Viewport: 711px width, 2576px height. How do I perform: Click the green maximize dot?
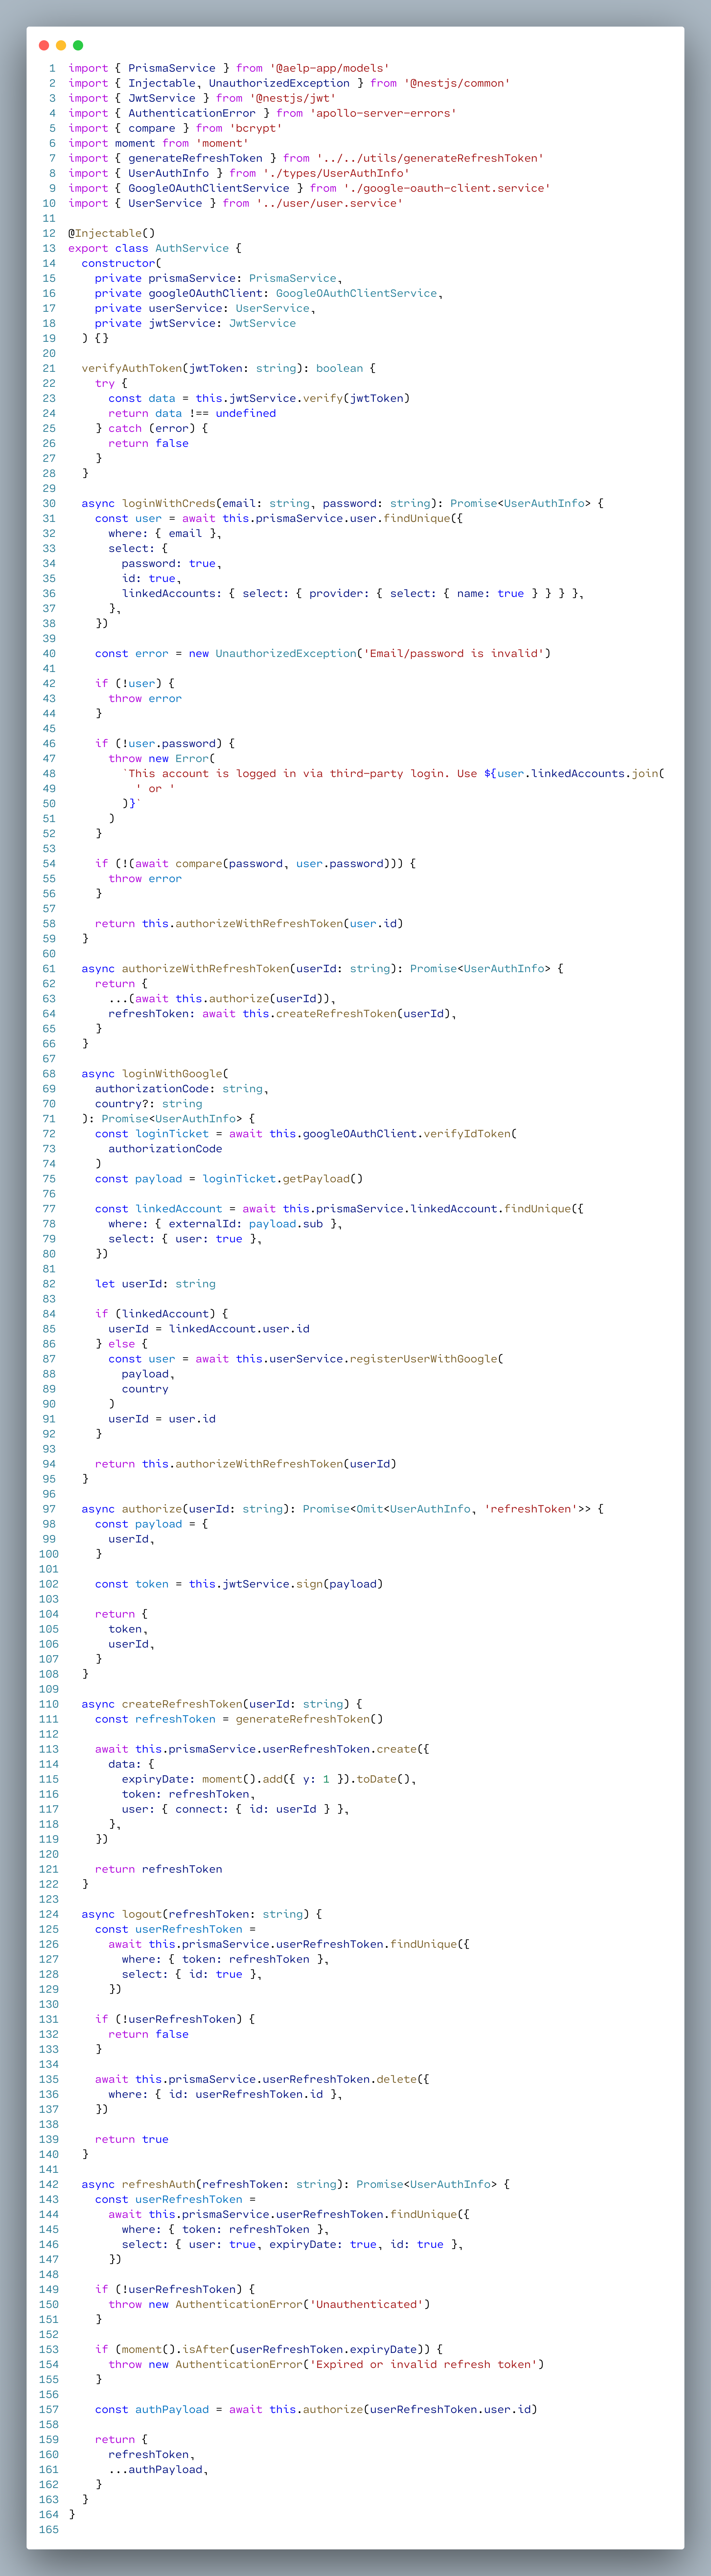(x=78, y=45)
